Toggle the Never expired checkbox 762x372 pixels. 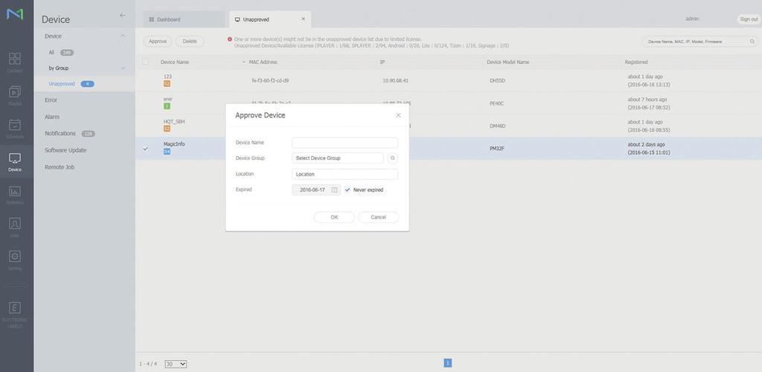[348, 190]
